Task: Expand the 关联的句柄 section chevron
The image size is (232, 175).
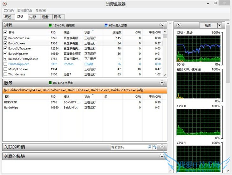Action: pos(162,147)
